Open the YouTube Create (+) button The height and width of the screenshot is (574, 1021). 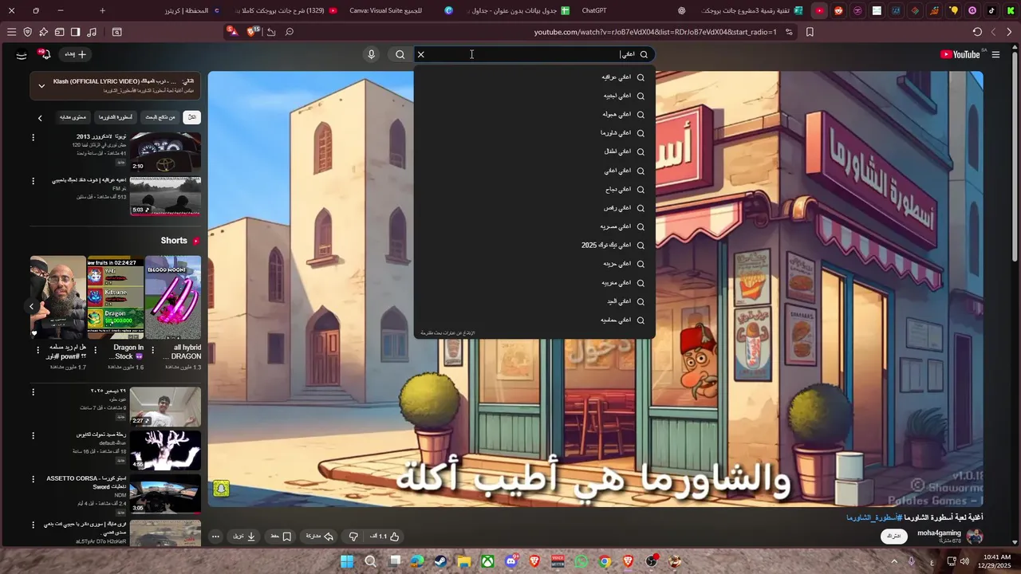coord(76,54)
